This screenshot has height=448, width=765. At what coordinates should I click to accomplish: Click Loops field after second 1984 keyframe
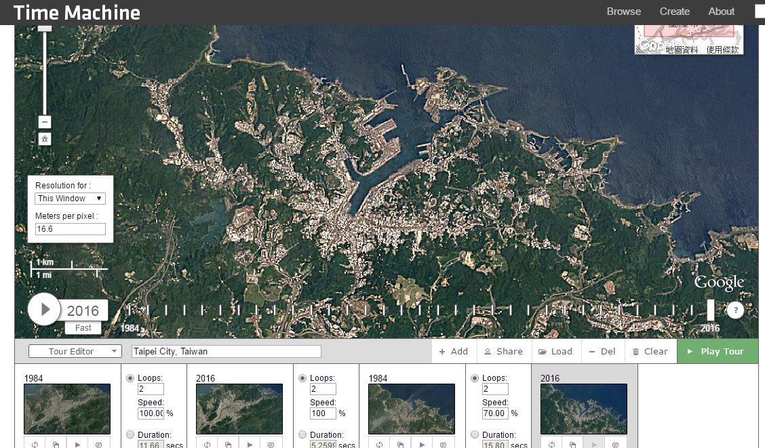(x=495, y=389)
